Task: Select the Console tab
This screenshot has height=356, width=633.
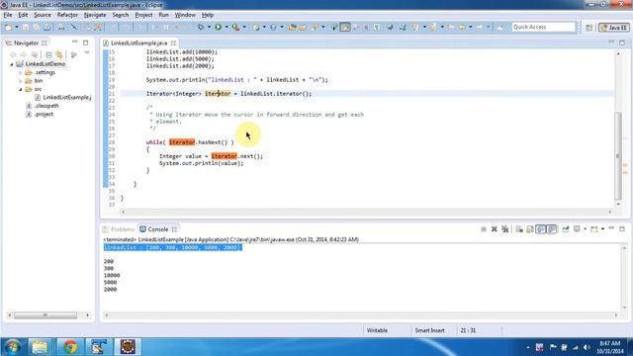Action: pyautogui.click(x=158, y=229)
